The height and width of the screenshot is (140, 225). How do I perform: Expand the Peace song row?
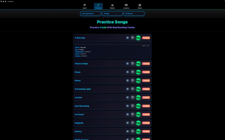[112, 81]
